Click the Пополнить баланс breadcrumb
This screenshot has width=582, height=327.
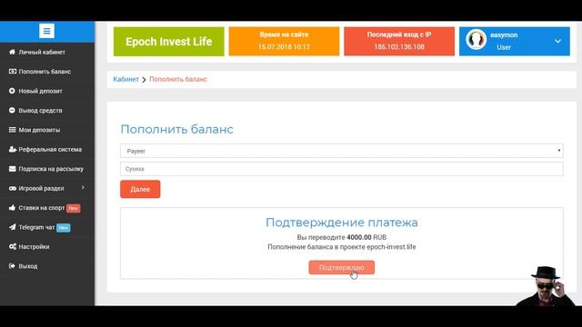click(178, 79)
